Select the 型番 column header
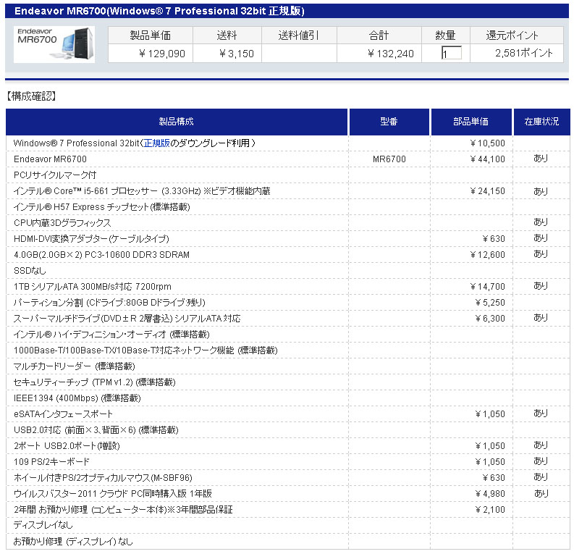574x554 pixels. (389, 122)
